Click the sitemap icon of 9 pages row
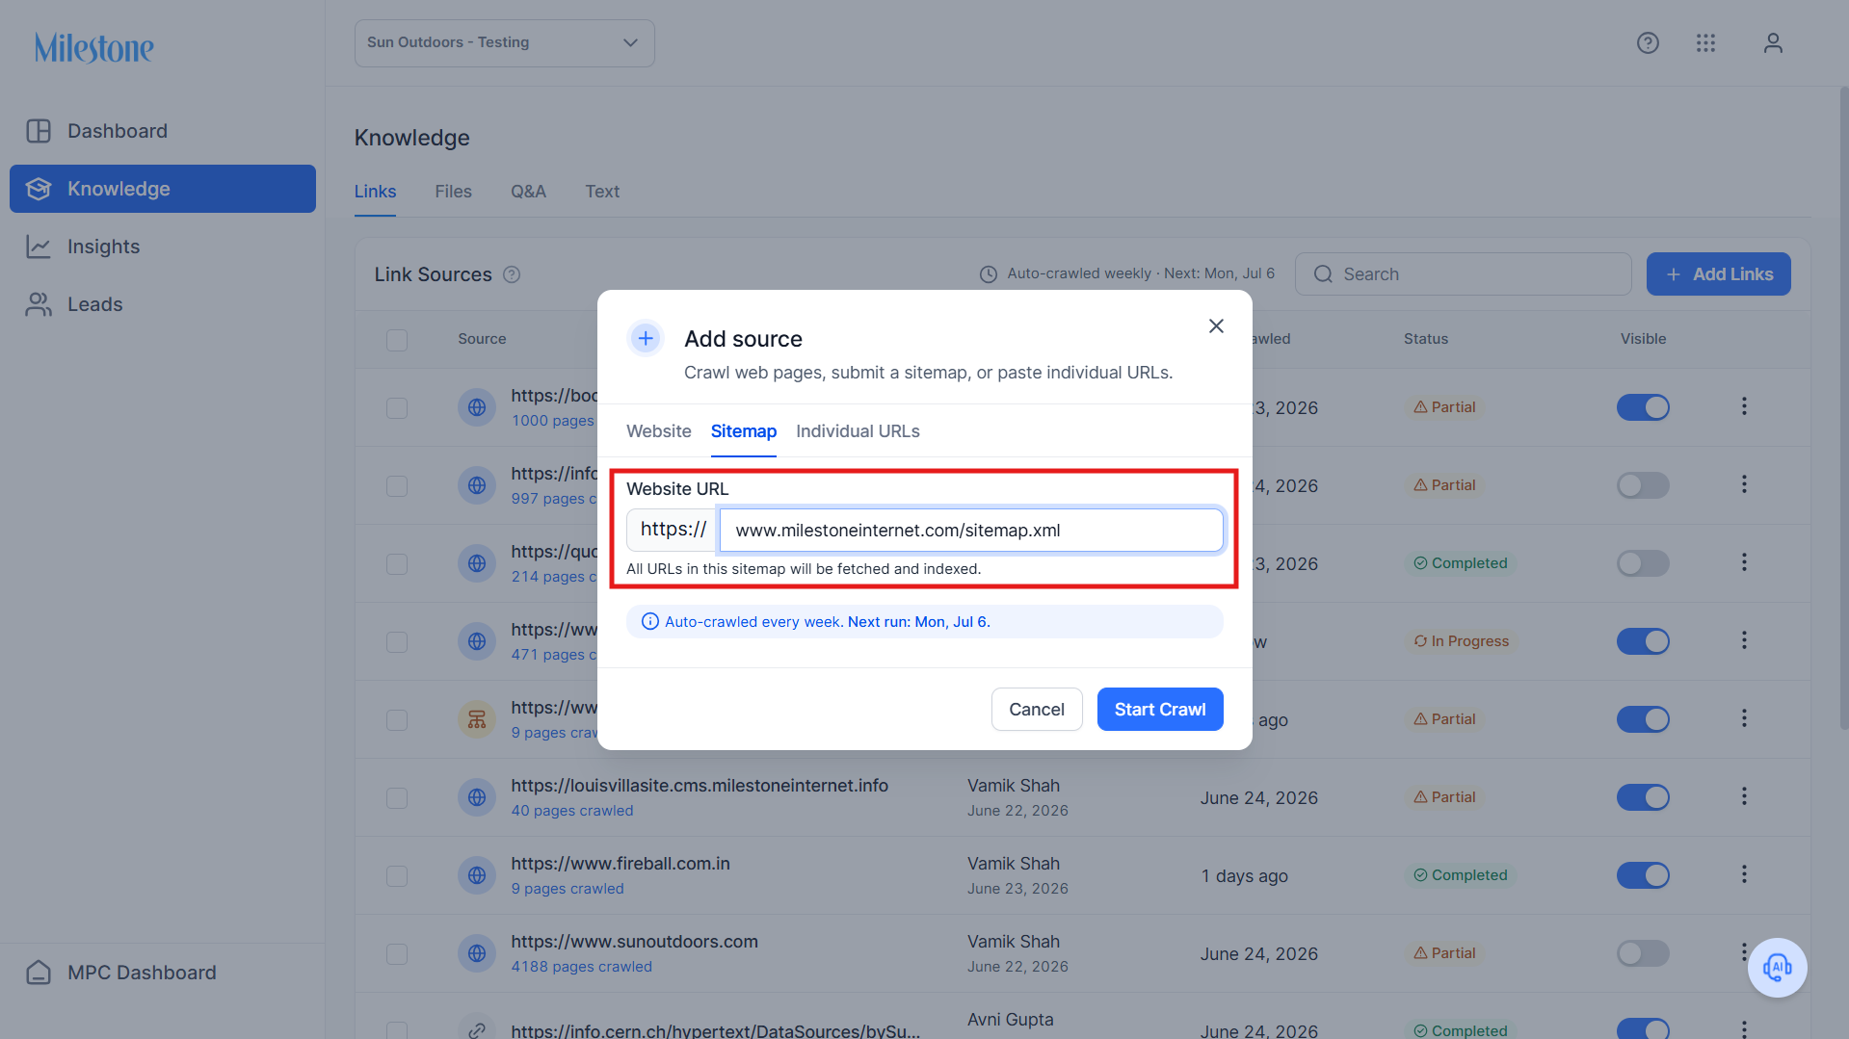The width and height of the screenshot is (1849, 1039). [x=477, y=719]
